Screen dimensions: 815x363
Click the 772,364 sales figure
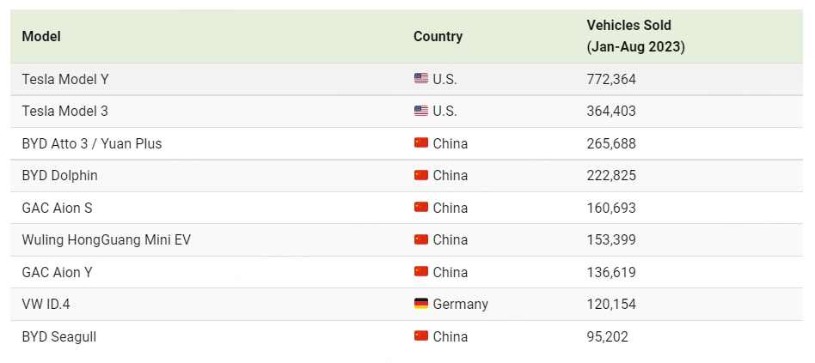611,79
